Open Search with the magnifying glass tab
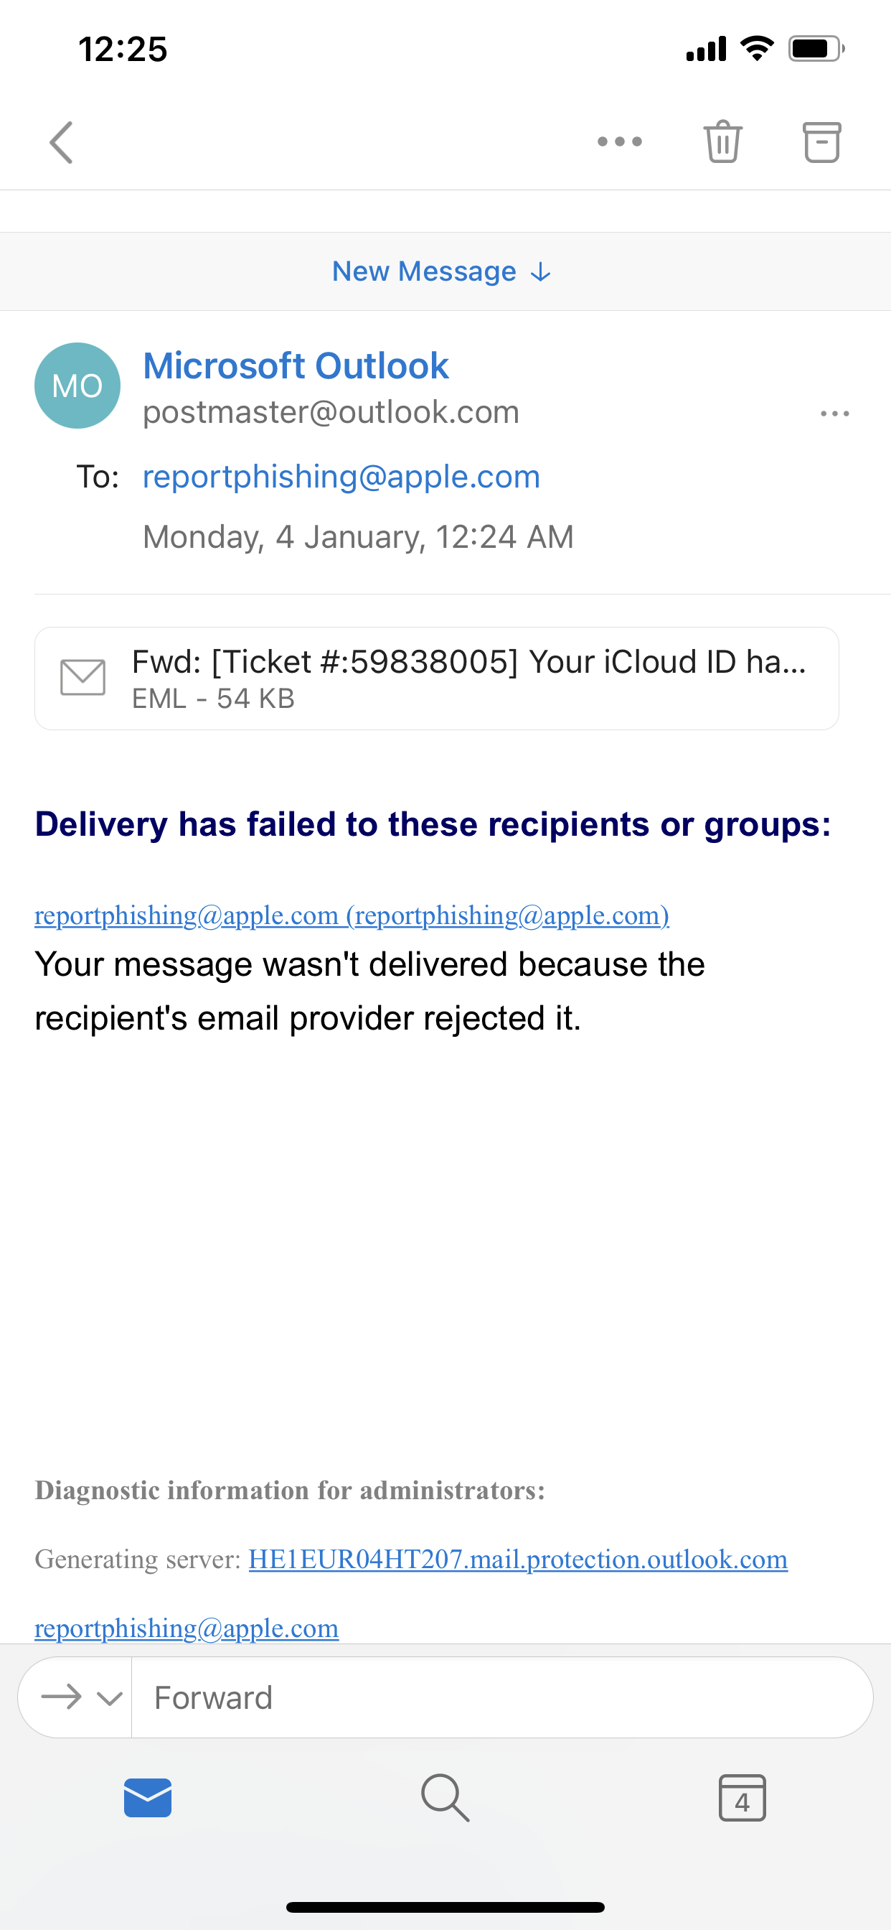 (445, 1797)
